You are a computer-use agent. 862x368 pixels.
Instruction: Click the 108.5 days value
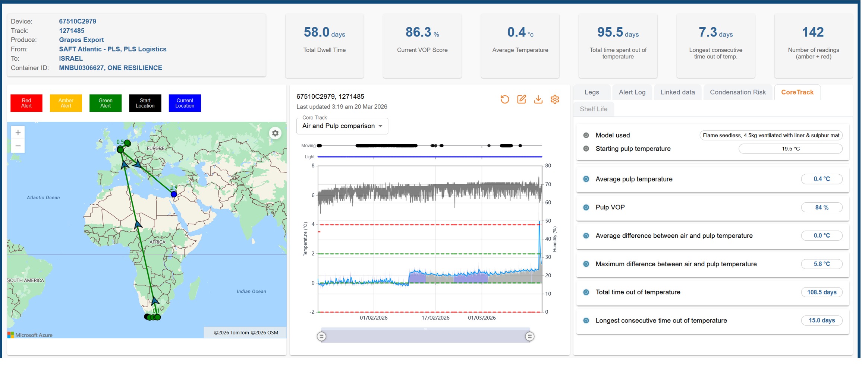tap(822, 292)
